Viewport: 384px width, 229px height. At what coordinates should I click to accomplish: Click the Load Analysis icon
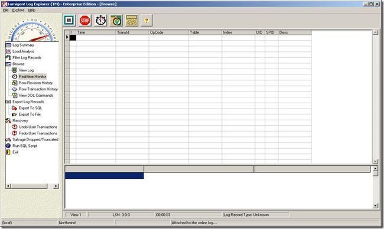click(8, 51)
